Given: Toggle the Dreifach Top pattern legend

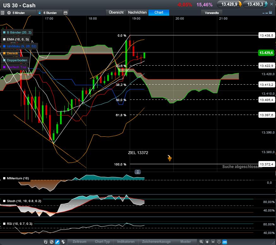Looking at the screenshot, I should point(15,67).
